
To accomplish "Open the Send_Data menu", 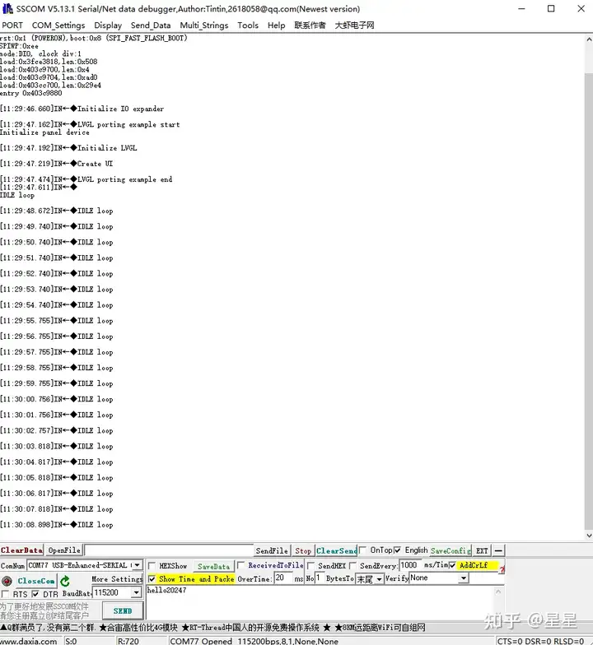I will (x=151, y=25).
